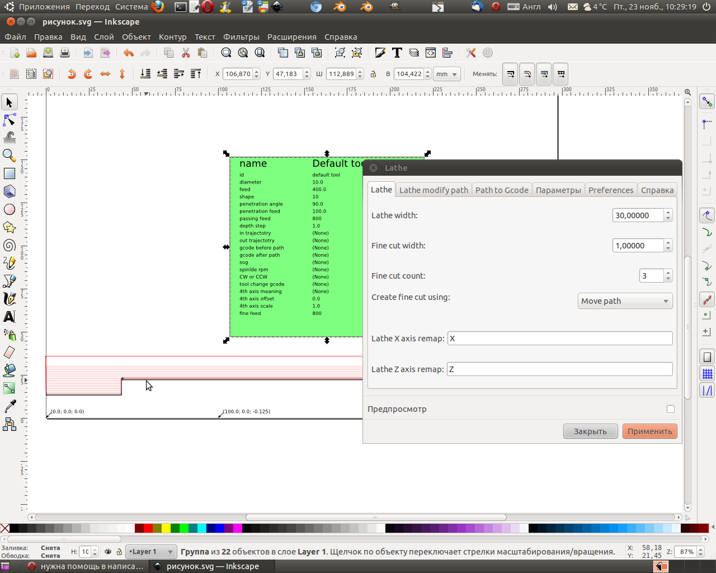Open the Расширения menu
This screenshot has width=716, height=573.
(x=292, y=37)
